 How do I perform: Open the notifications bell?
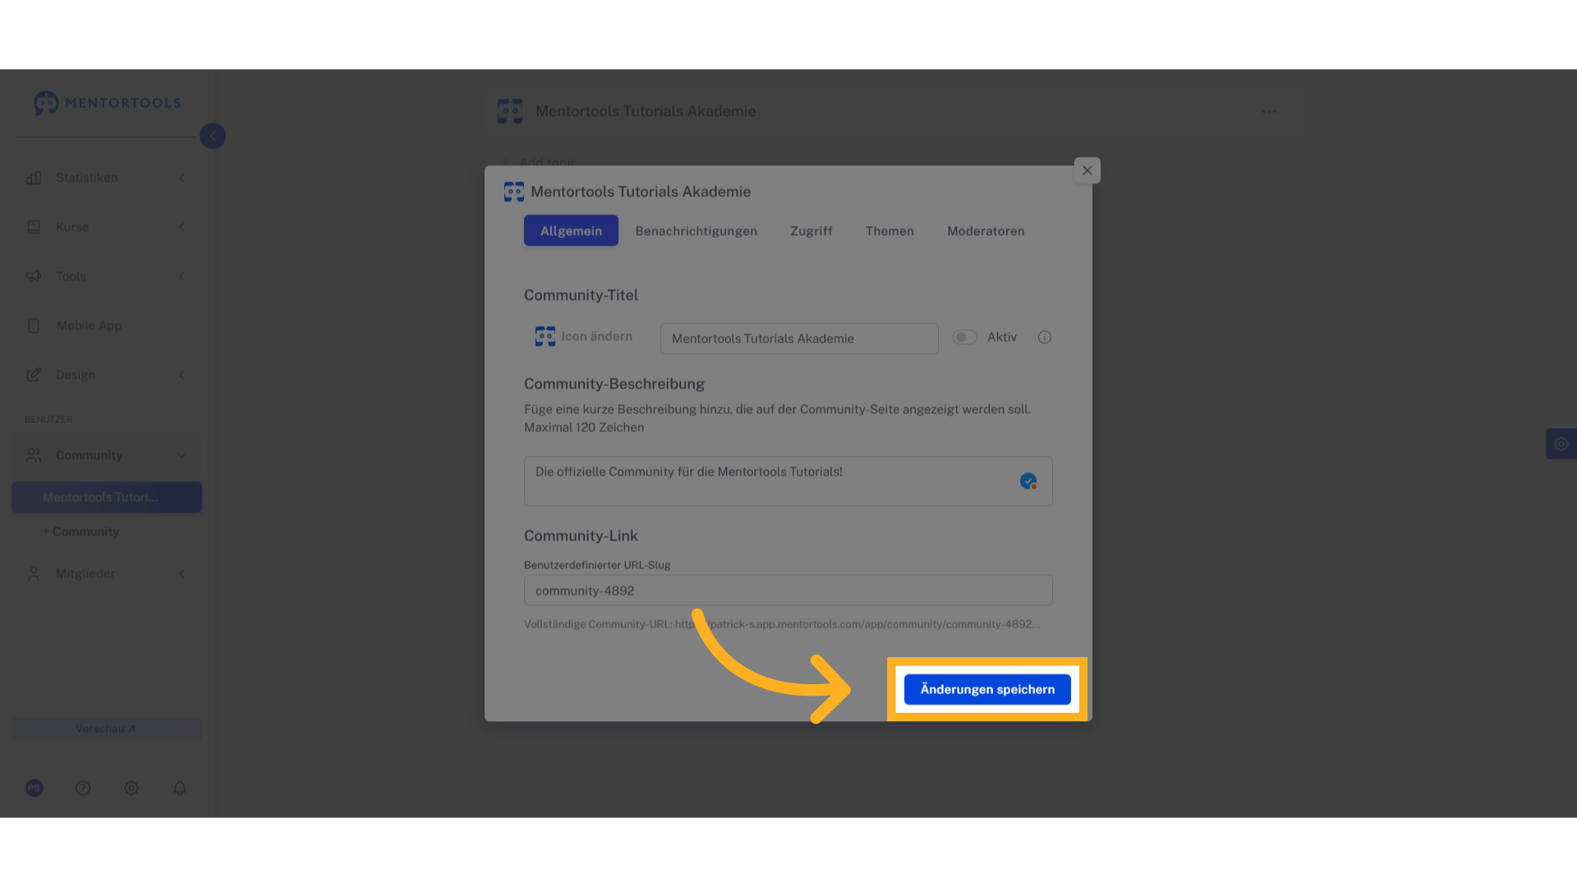click(x=180, y=788)
